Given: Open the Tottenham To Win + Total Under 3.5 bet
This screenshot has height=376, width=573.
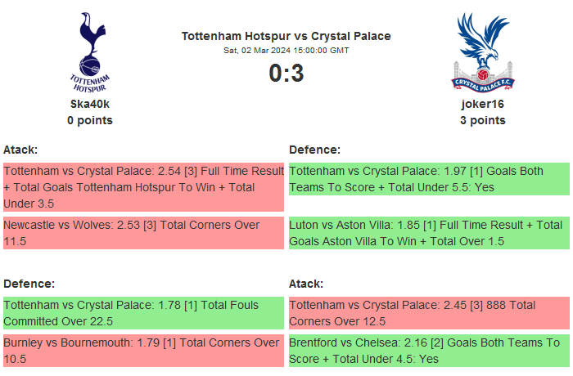Looking at the screenshot, I should [143, 187].
